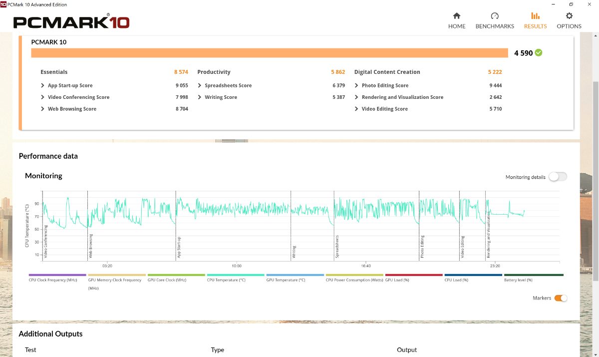The image size is (599, 357).
Task: Toggle the Monitoring details switch
Action: click(558, 177)
